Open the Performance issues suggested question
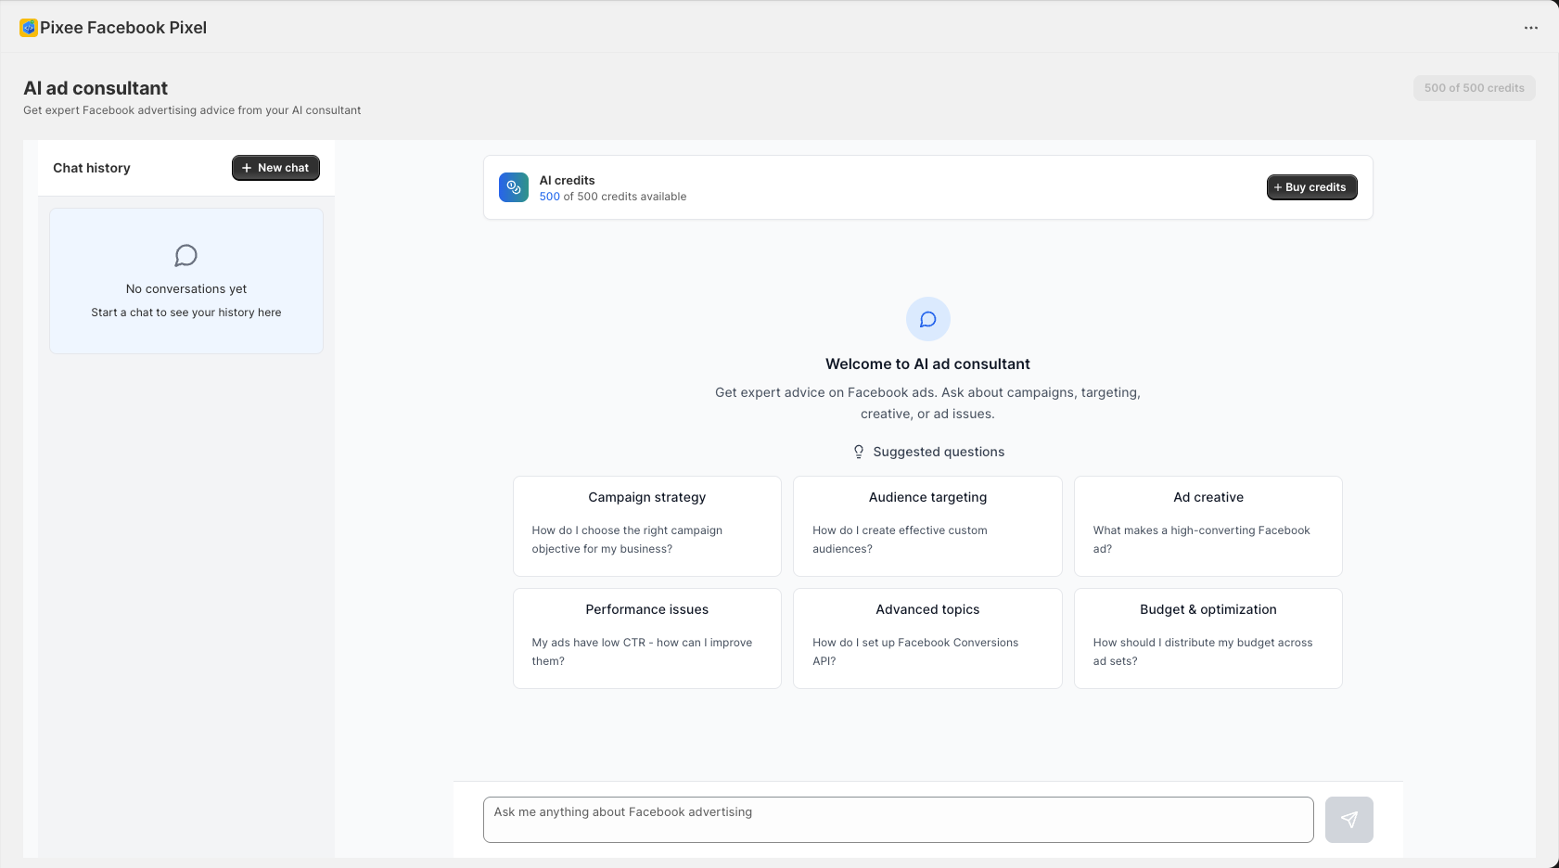The image size is (1559, 868). [x=646, y=638]
